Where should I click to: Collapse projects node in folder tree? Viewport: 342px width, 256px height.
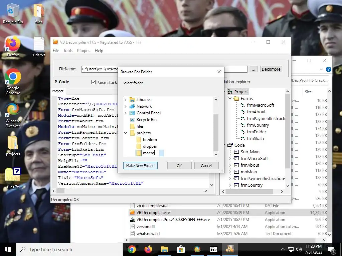[x=126, y=133]
